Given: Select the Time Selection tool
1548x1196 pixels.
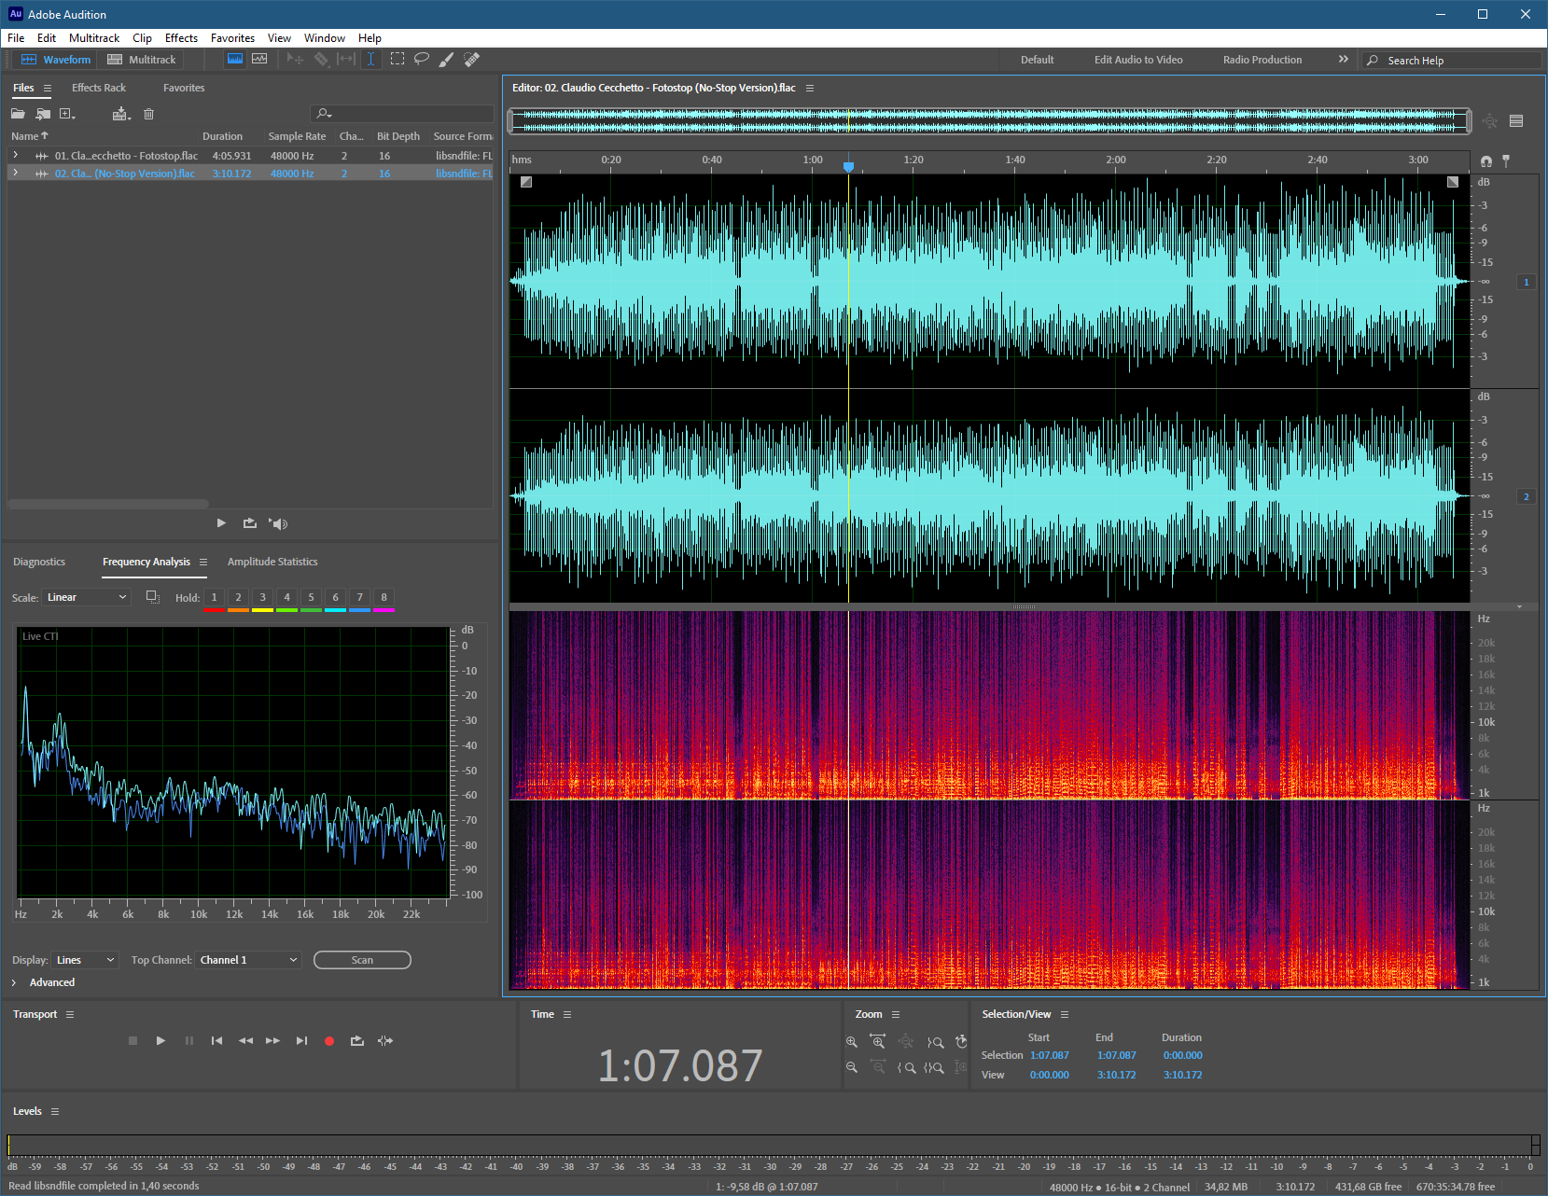Looking at the screenshot, I should [370, 59].
